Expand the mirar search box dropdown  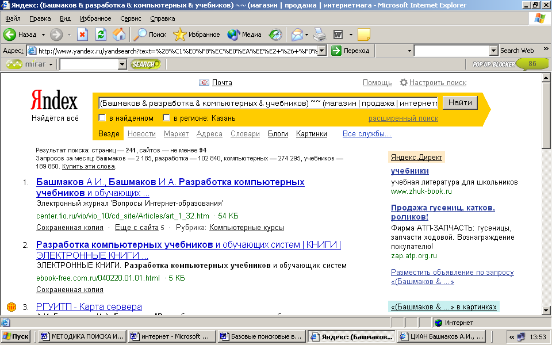pos(122,64)
